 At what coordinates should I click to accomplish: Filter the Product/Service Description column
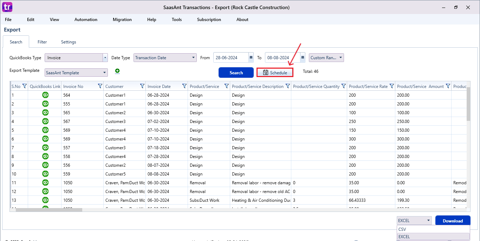(x=287, y=86)
